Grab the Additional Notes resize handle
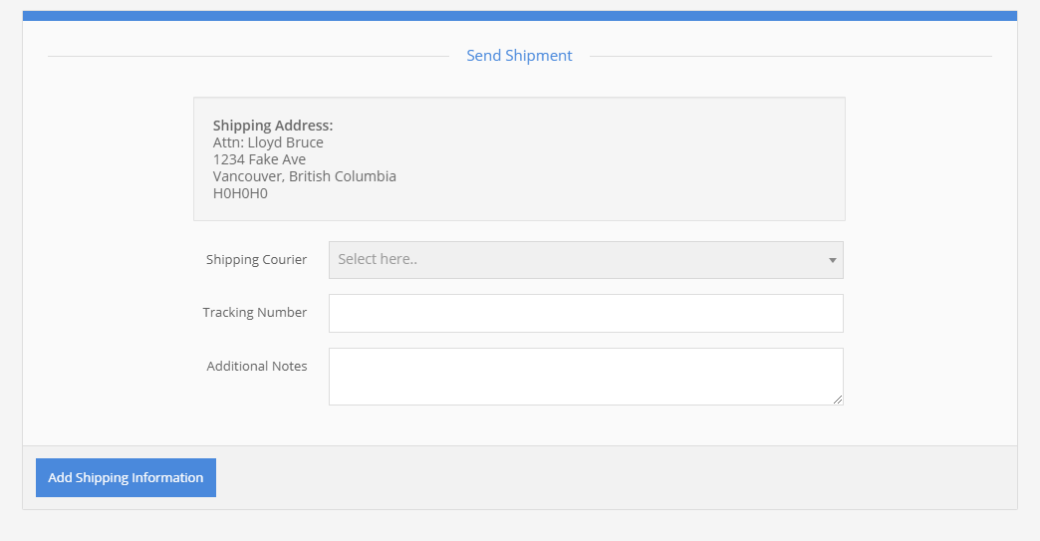This screenshot has height=541, width=1040. click(838, 400)
